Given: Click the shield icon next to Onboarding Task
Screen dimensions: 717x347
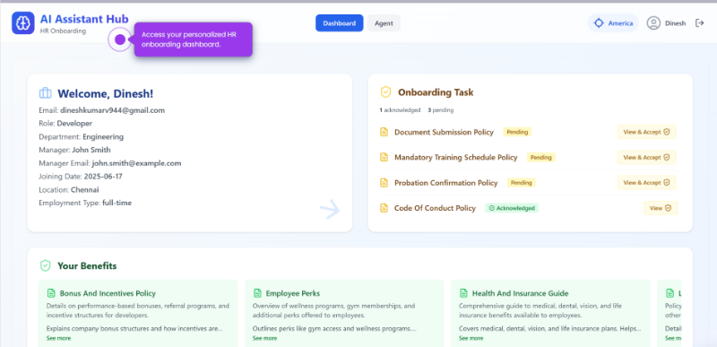Looking at the screenshot, I should click(386, 92).
